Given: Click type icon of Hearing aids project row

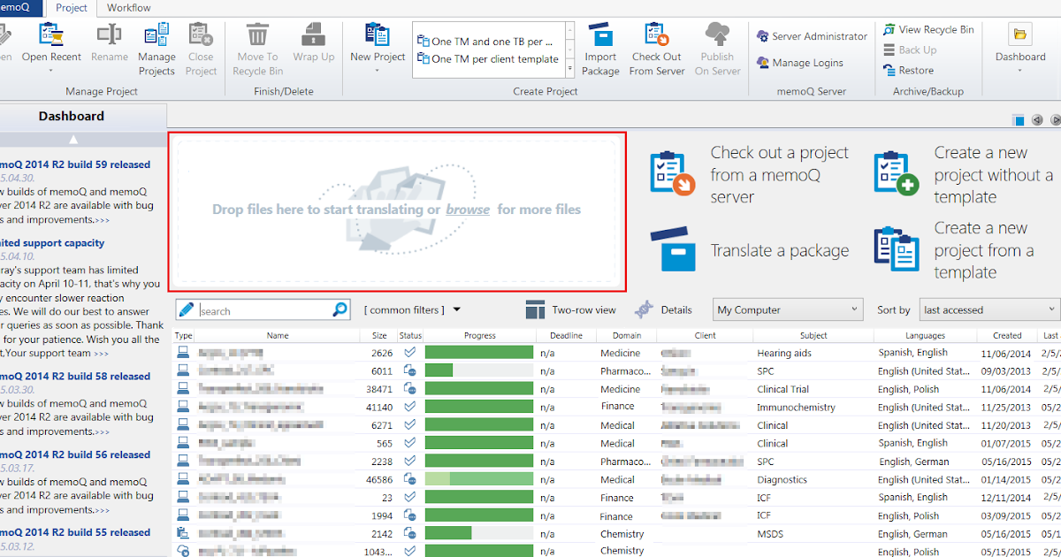Looking at the screenshot, I should [x=183, y=353].
